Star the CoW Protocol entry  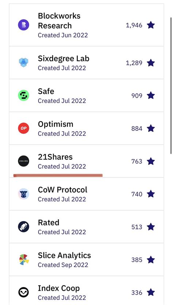151,194
